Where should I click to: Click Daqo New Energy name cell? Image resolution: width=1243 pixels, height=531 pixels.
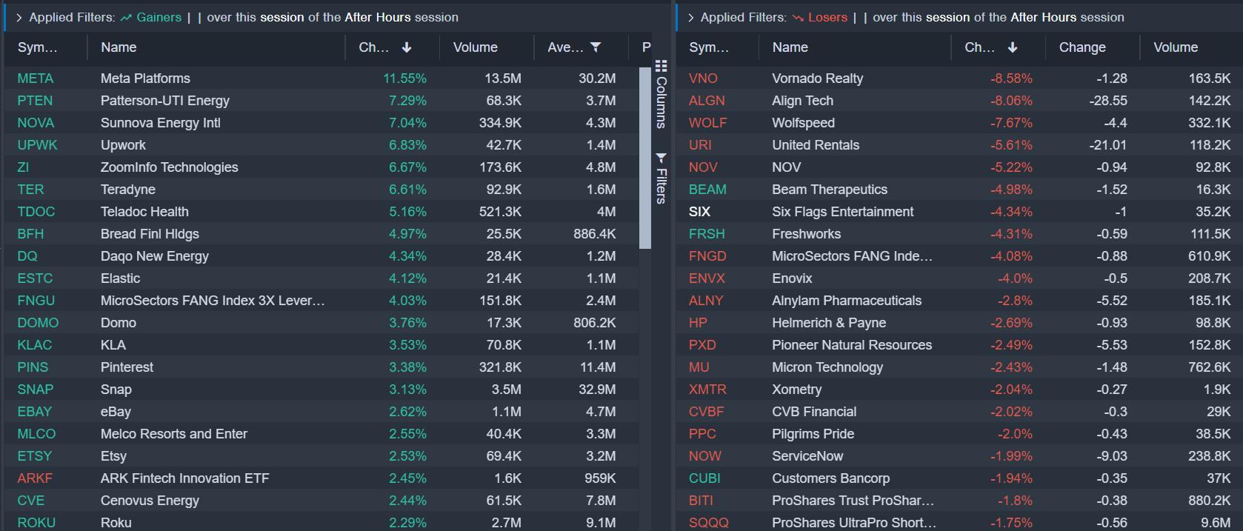pyautogui.click(x=155, y=256)
